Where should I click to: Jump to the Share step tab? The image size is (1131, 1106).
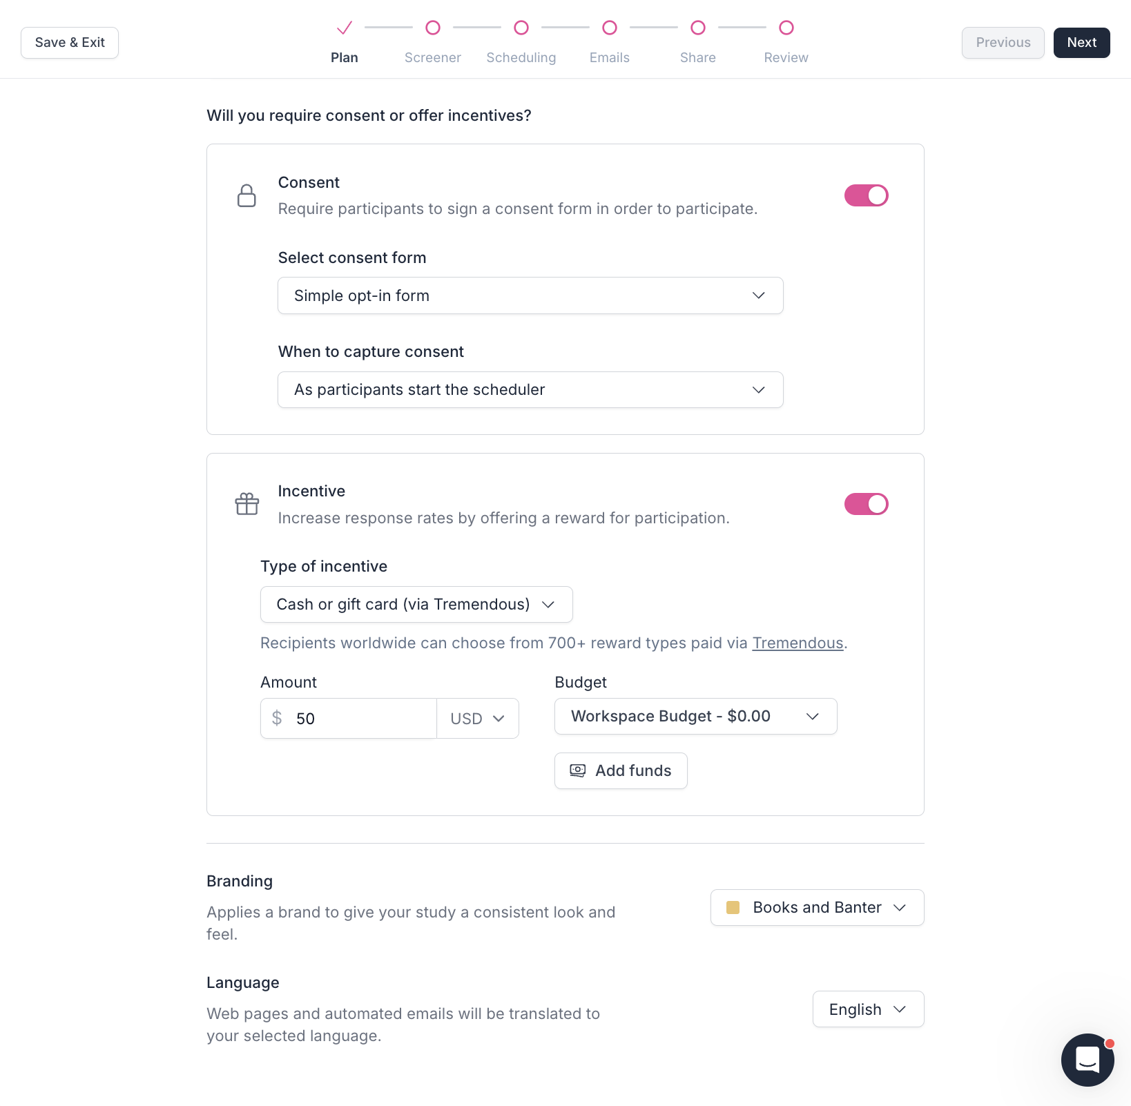(x=697, y=57)
